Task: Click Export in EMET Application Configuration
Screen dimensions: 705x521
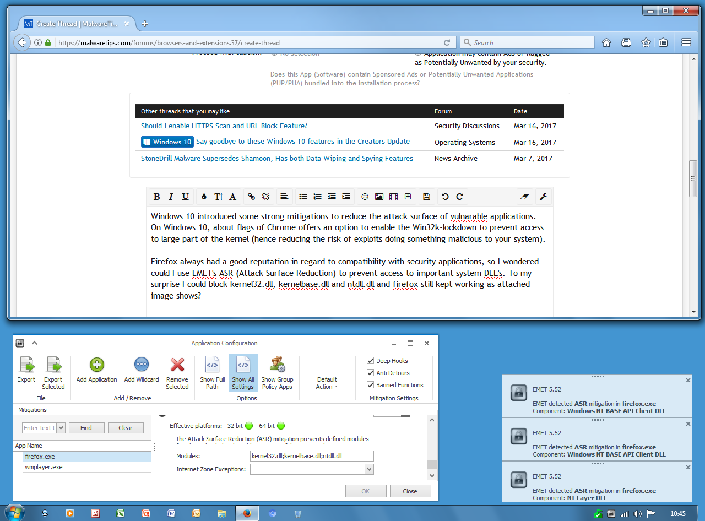Action: (x=26, y=370)
